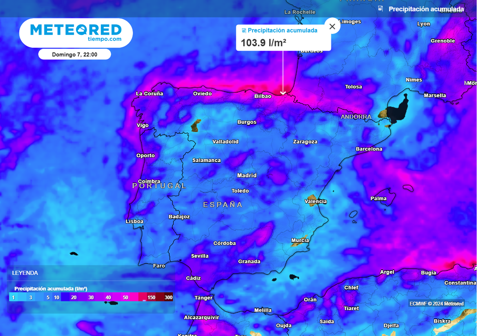Click the ECMWF © 2024 Meteored credit
Viewport: 477px width, 336px height.
[x=437, y=304]
